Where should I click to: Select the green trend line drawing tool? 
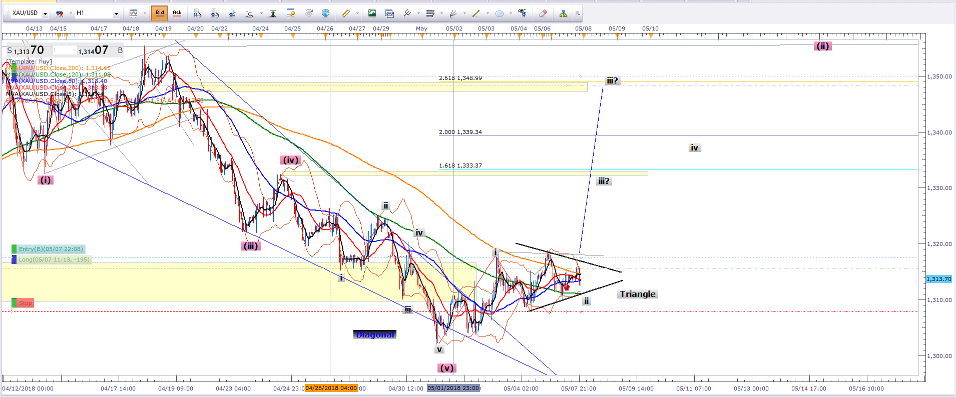pos(476,13)
